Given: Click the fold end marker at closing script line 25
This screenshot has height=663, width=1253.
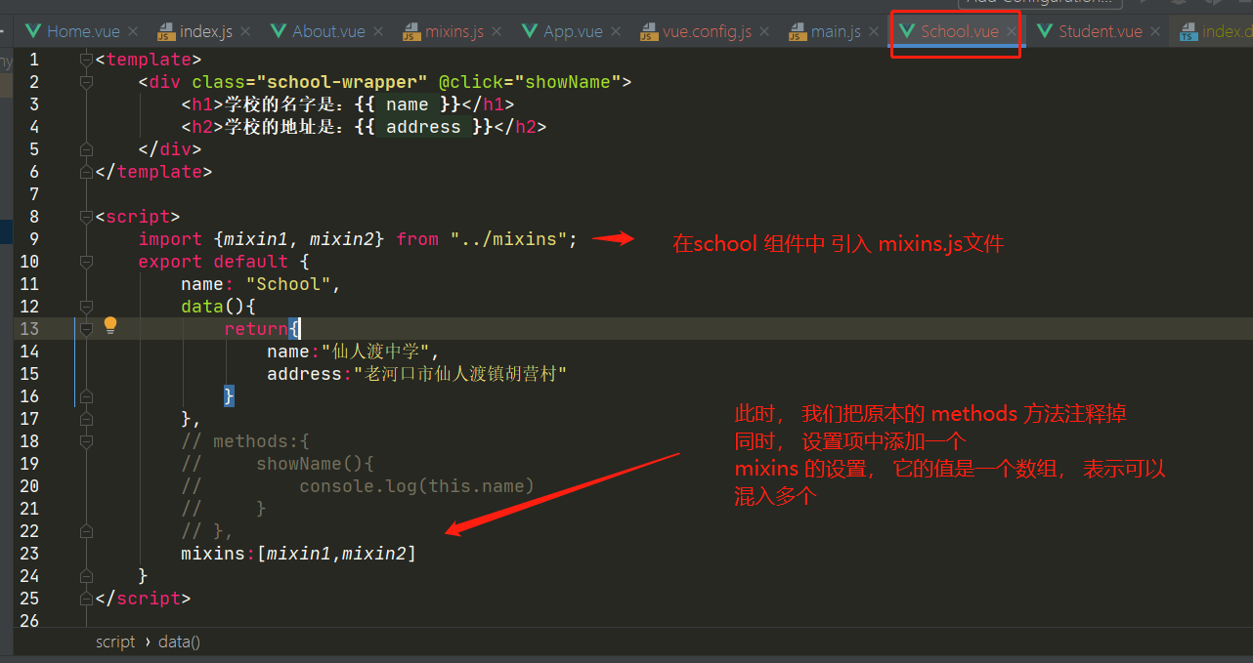Looking at the screenshot, I should pos(86,599).
